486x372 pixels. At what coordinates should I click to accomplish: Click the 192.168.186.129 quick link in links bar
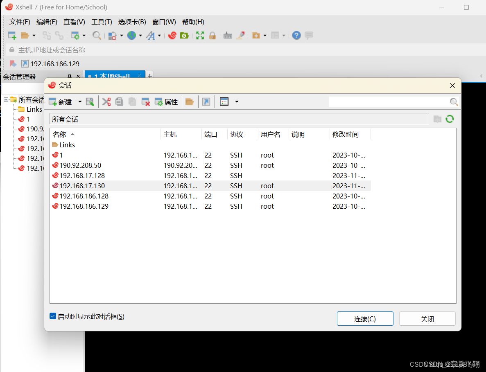click(x=50, y=64)
